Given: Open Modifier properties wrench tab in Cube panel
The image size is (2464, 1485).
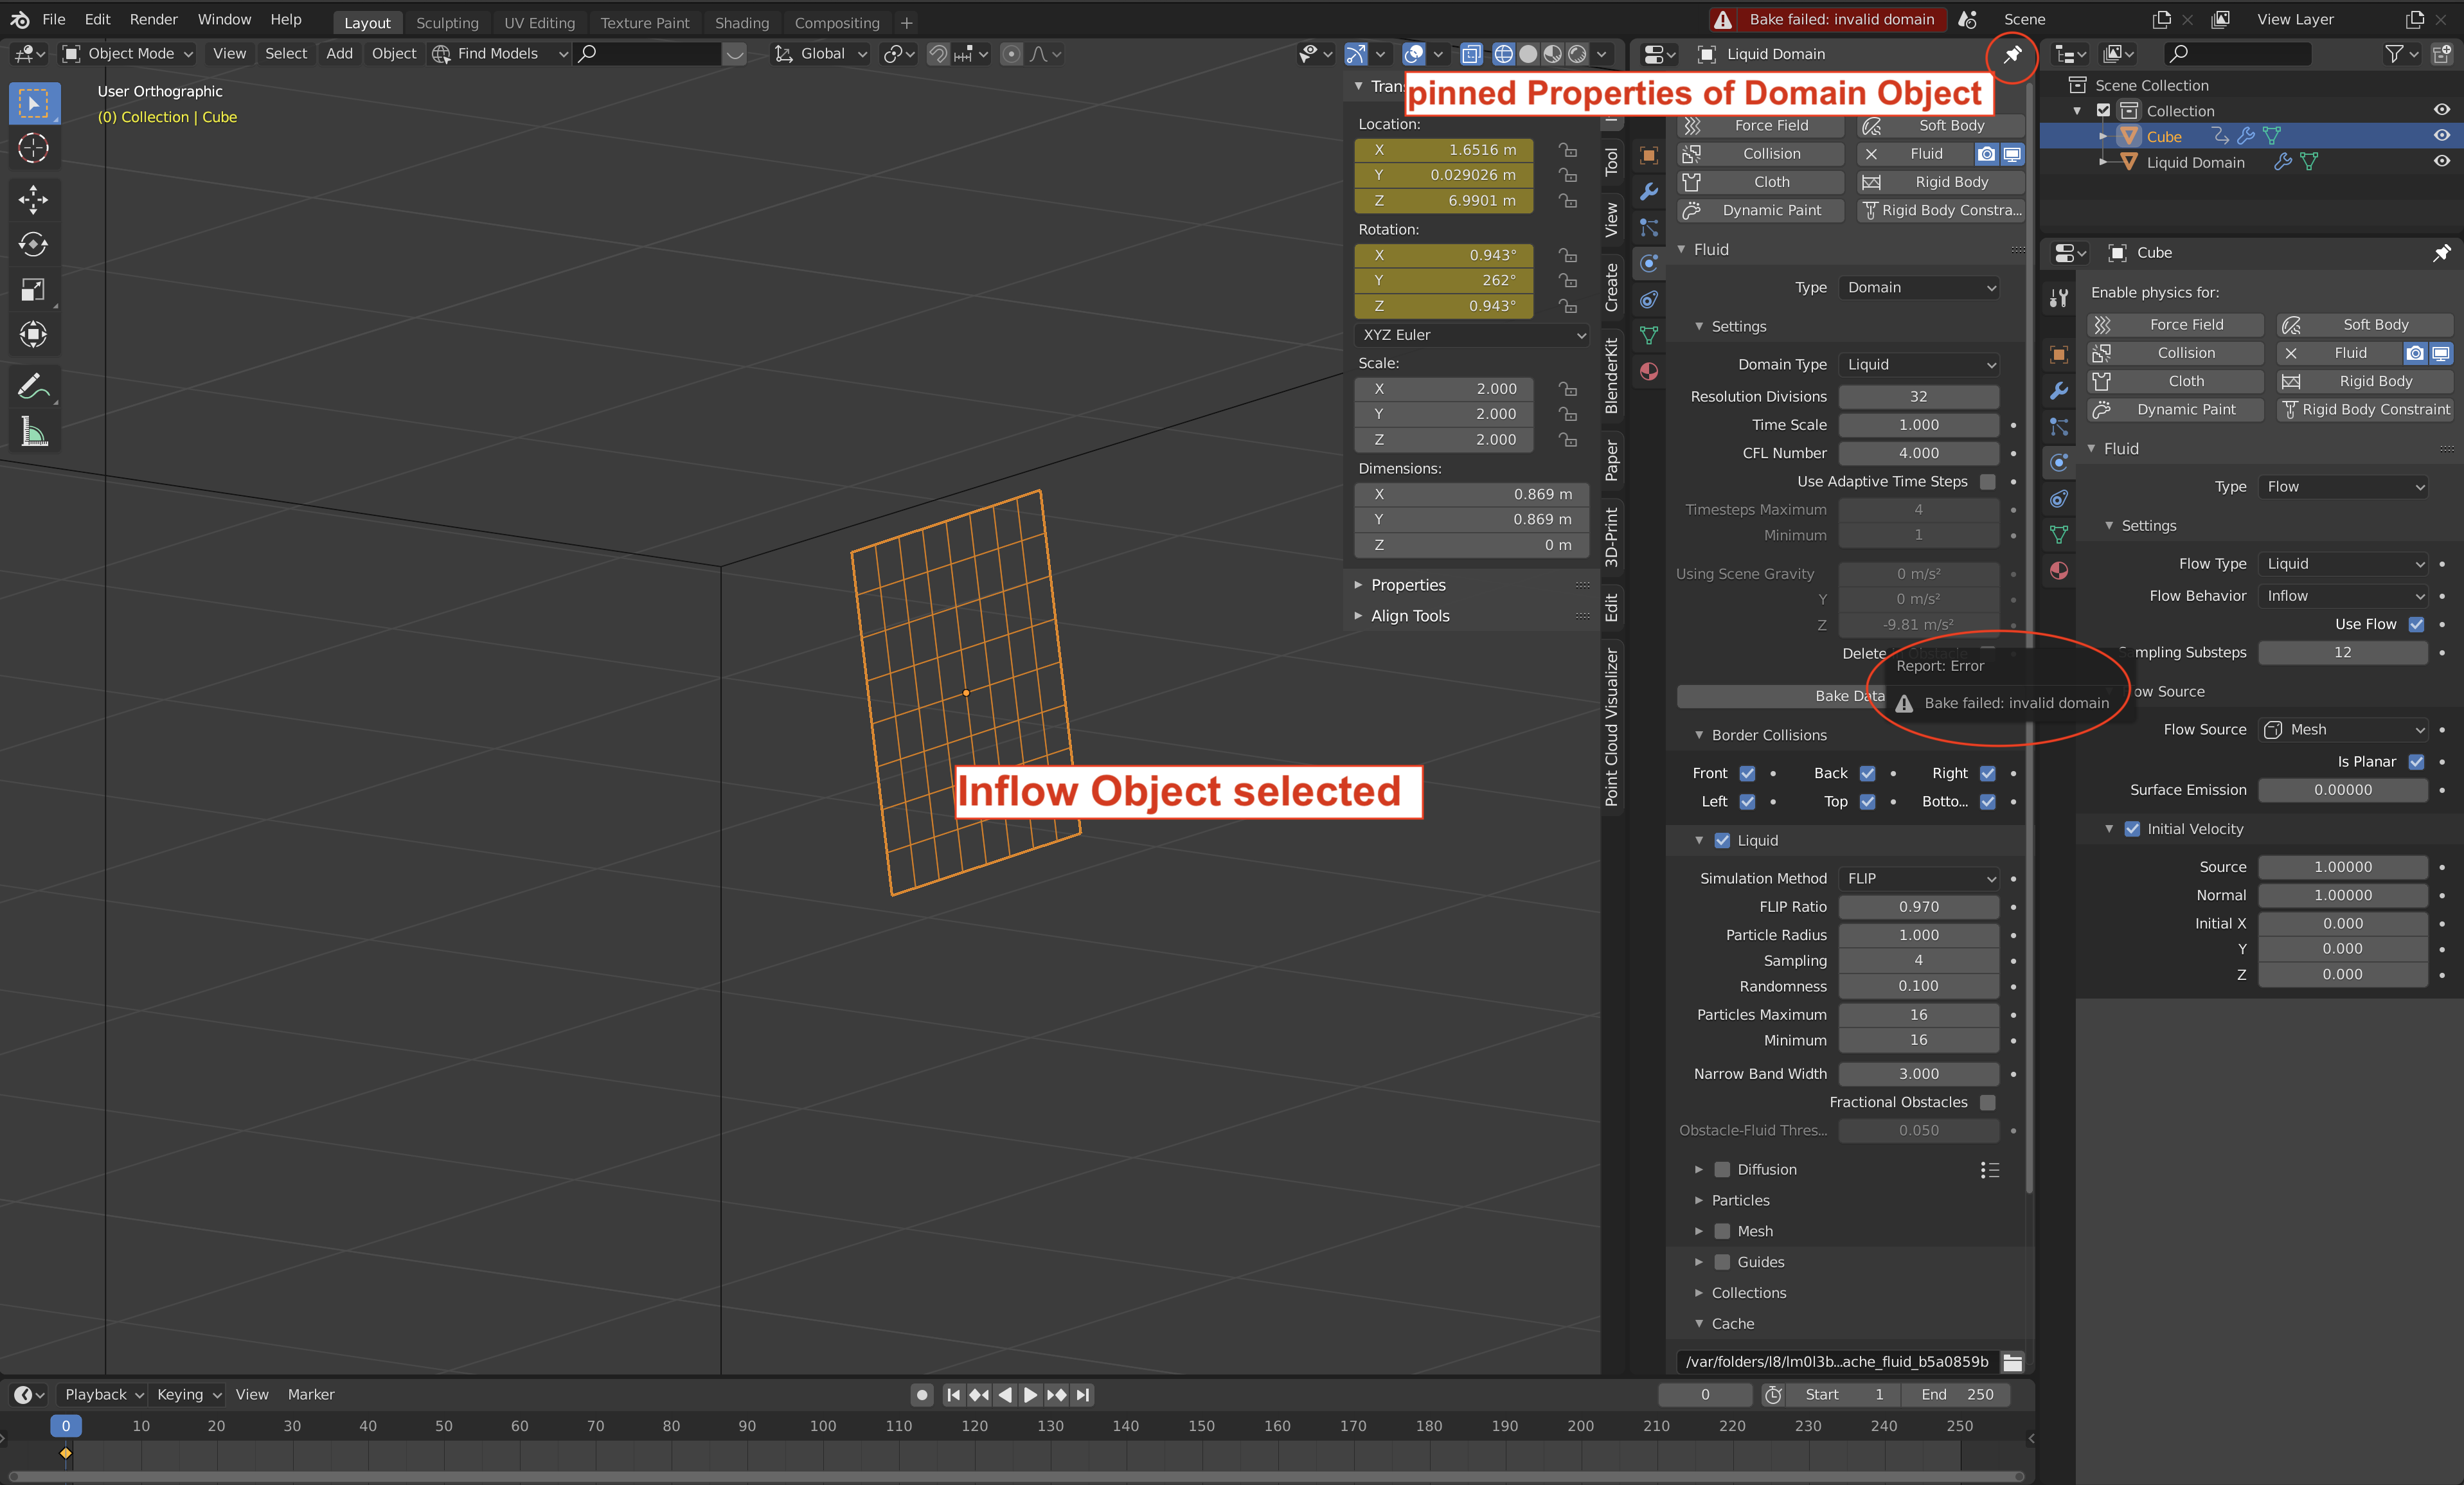Looking at the screenshot, I should pyautogui.click(x=2058, y=391).
